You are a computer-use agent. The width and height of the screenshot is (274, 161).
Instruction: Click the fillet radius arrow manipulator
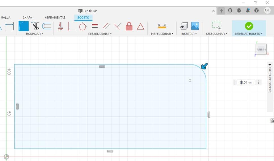[204, 66]
